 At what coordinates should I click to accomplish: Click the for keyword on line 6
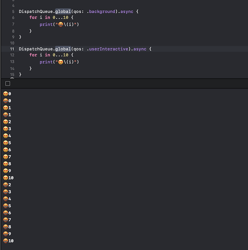click(x=33, y=18)
